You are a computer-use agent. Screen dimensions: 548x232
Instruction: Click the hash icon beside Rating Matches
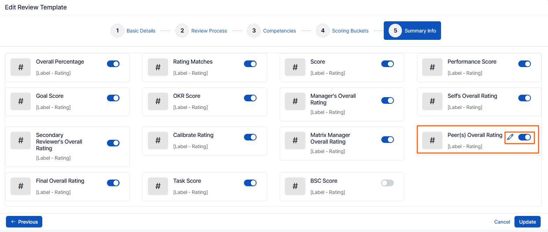[158, 67]
